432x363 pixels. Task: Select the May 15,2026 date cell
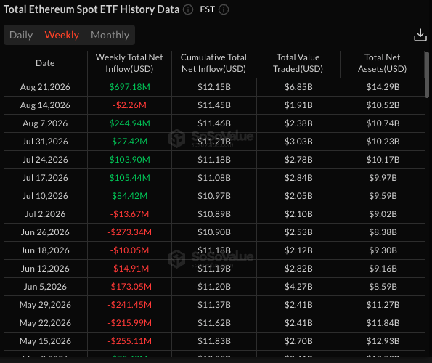pyautogui.click(x=45, y=341)
